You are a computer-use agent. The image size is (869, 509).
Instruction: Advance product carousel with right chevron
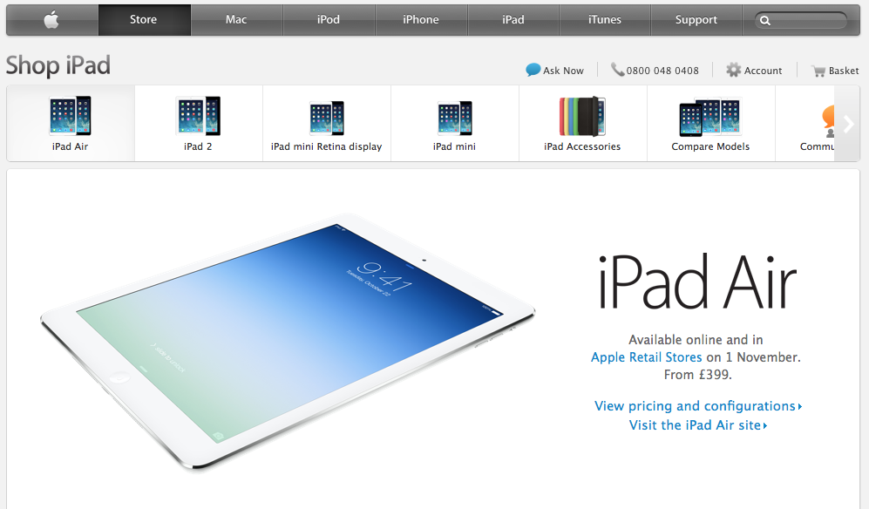(847, 125)
